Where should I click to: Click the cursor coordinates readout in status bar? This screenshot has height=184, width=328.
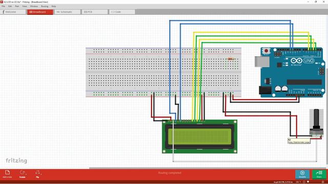[x=283, y=182]
